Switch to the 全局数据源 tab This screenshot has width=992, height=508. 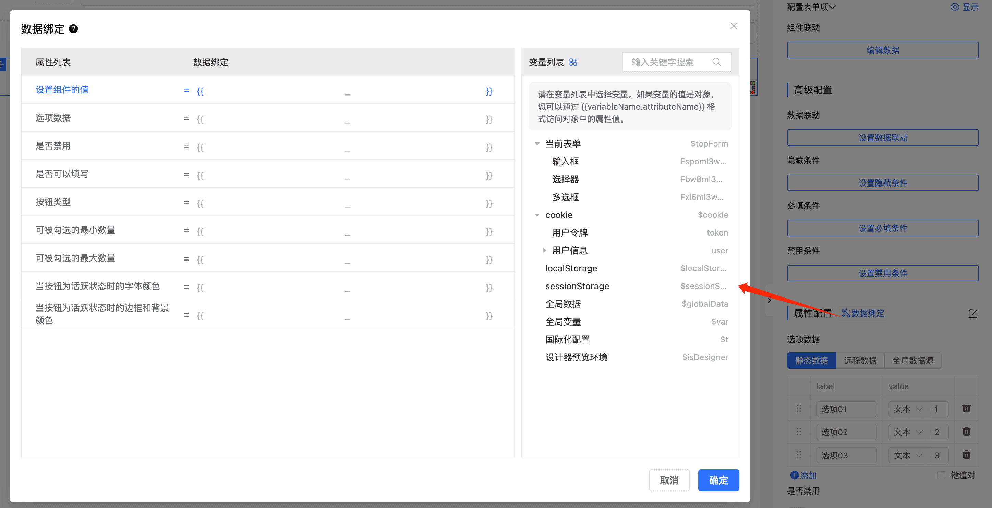pos(913,361)
